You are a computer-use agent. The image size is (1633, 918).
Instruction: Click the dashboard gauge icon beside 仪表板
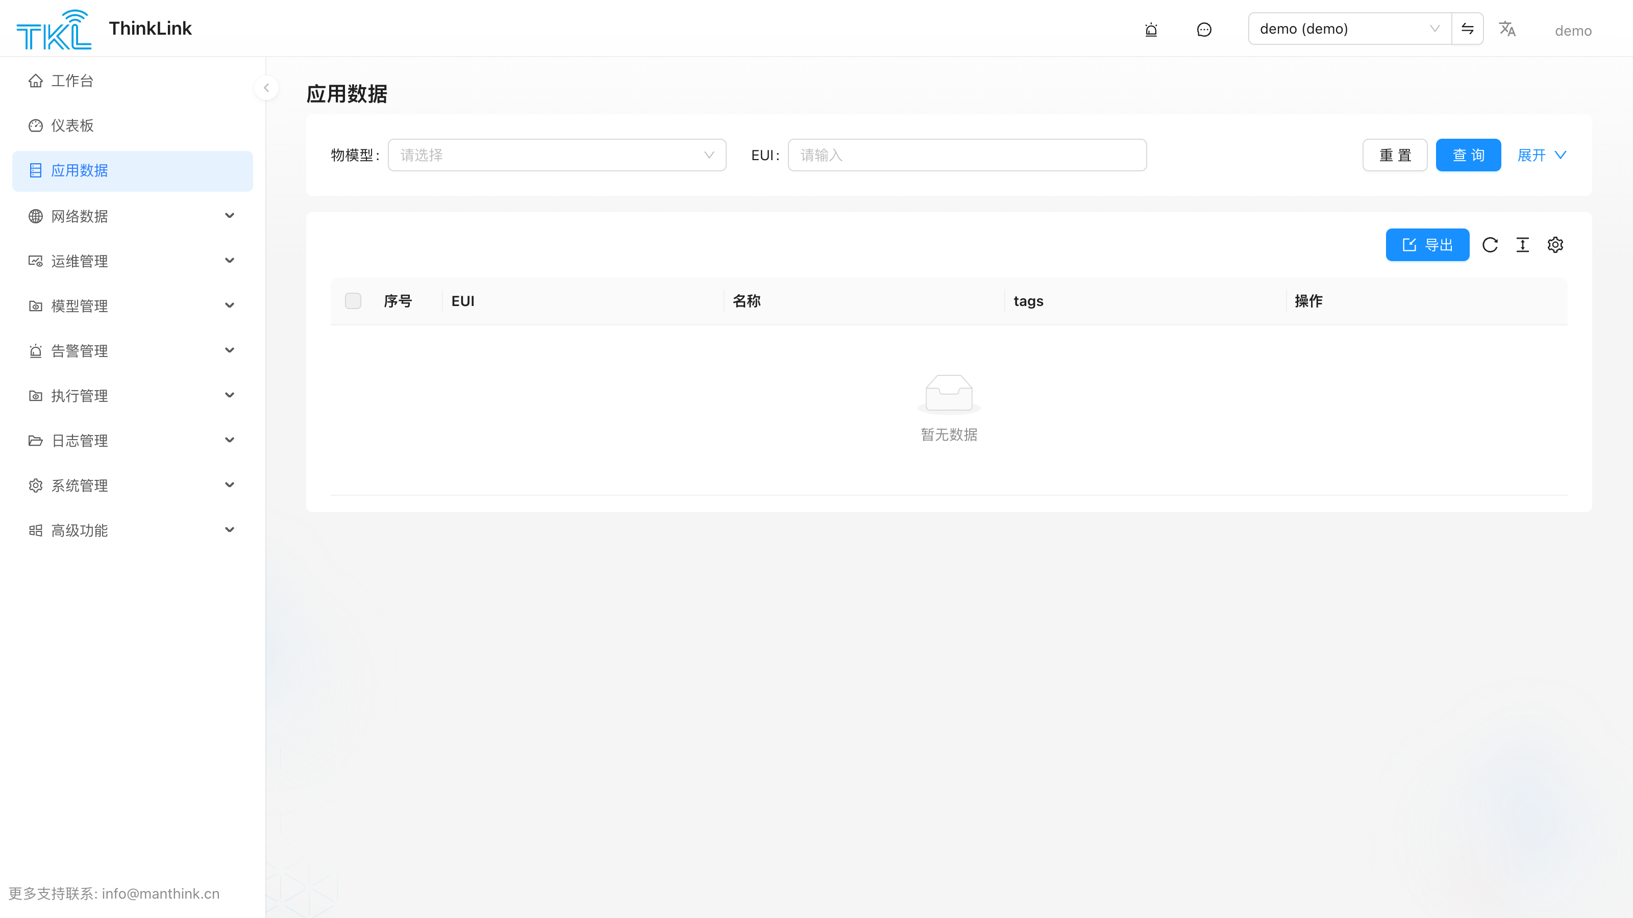click(x=36, y=125)
